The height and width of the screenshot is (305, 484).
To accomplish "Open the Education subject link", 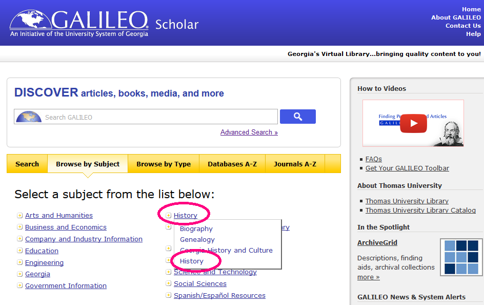I will point(42,251).
